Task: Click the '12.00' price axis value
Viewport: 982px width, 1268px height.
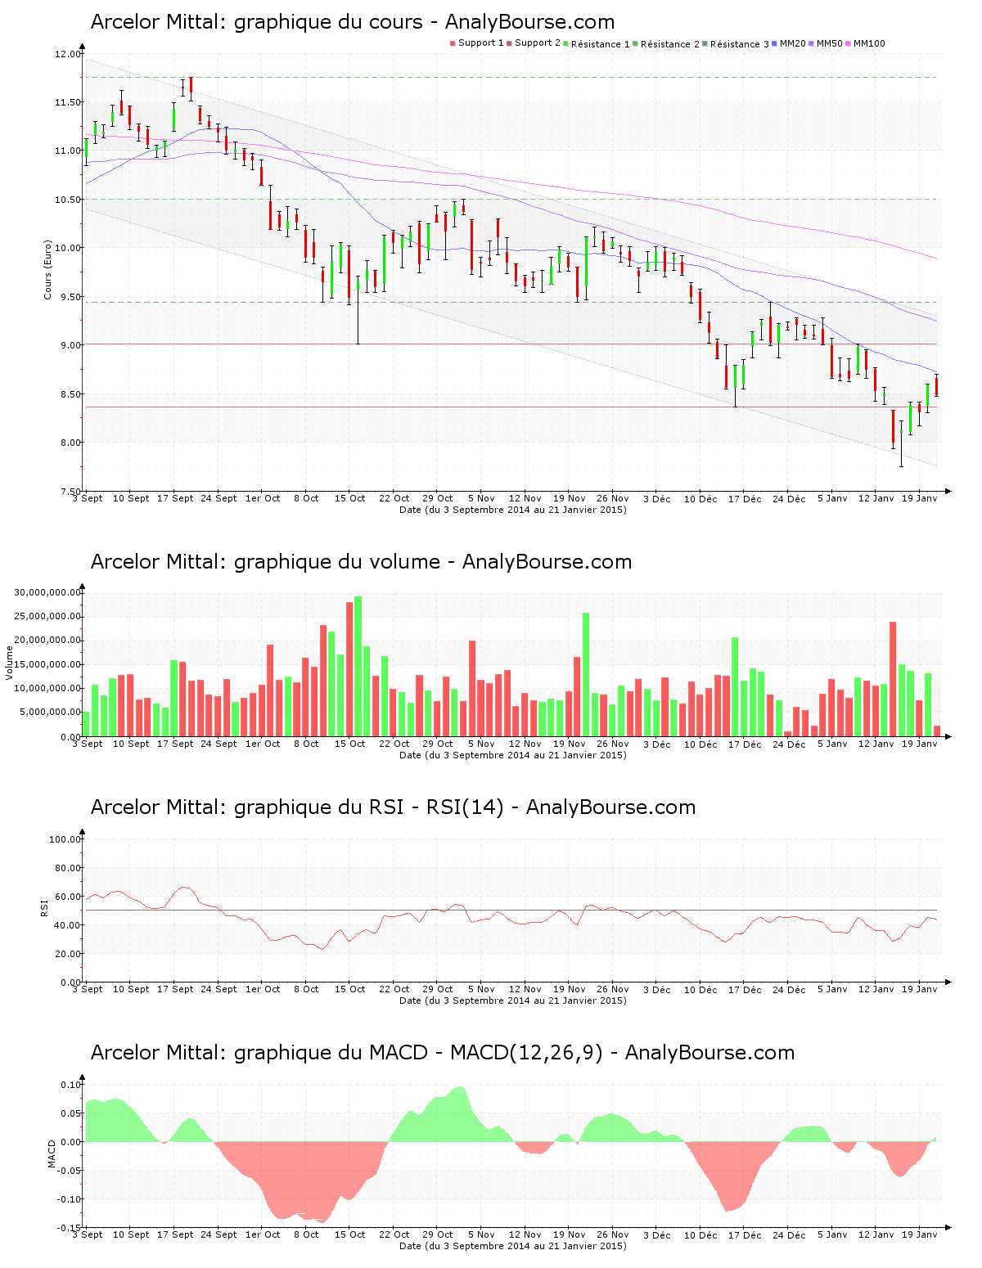Action: [x=68, y=54]
